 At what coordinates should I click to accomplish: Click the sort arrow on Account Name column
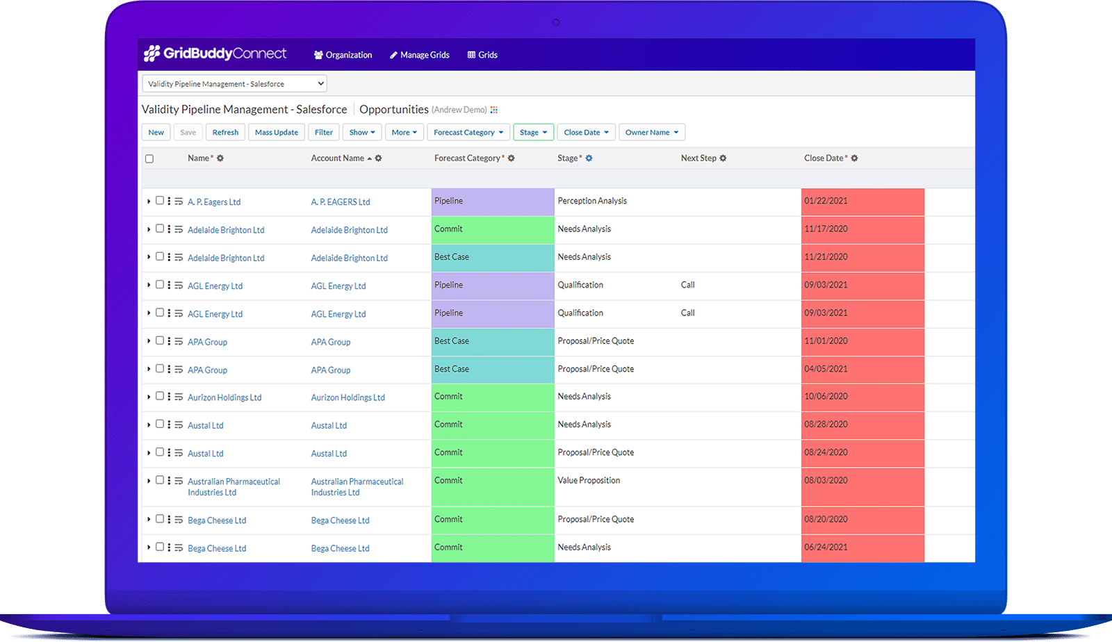(370, 158)
